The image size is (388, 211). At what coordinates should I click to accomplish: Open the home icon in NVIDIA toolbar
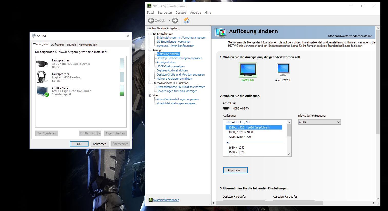coord(187,21)
